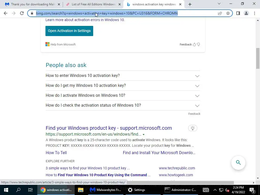
Task: Click the vertical scrollbar thumb
Action: [258, 58]
